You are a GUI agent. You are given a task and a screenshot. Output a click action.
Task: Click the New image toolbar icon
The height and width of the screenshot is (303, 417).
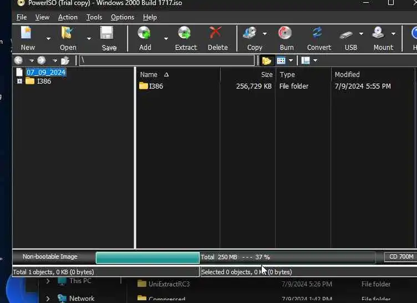pyautogui.click(x=26, y=33)
